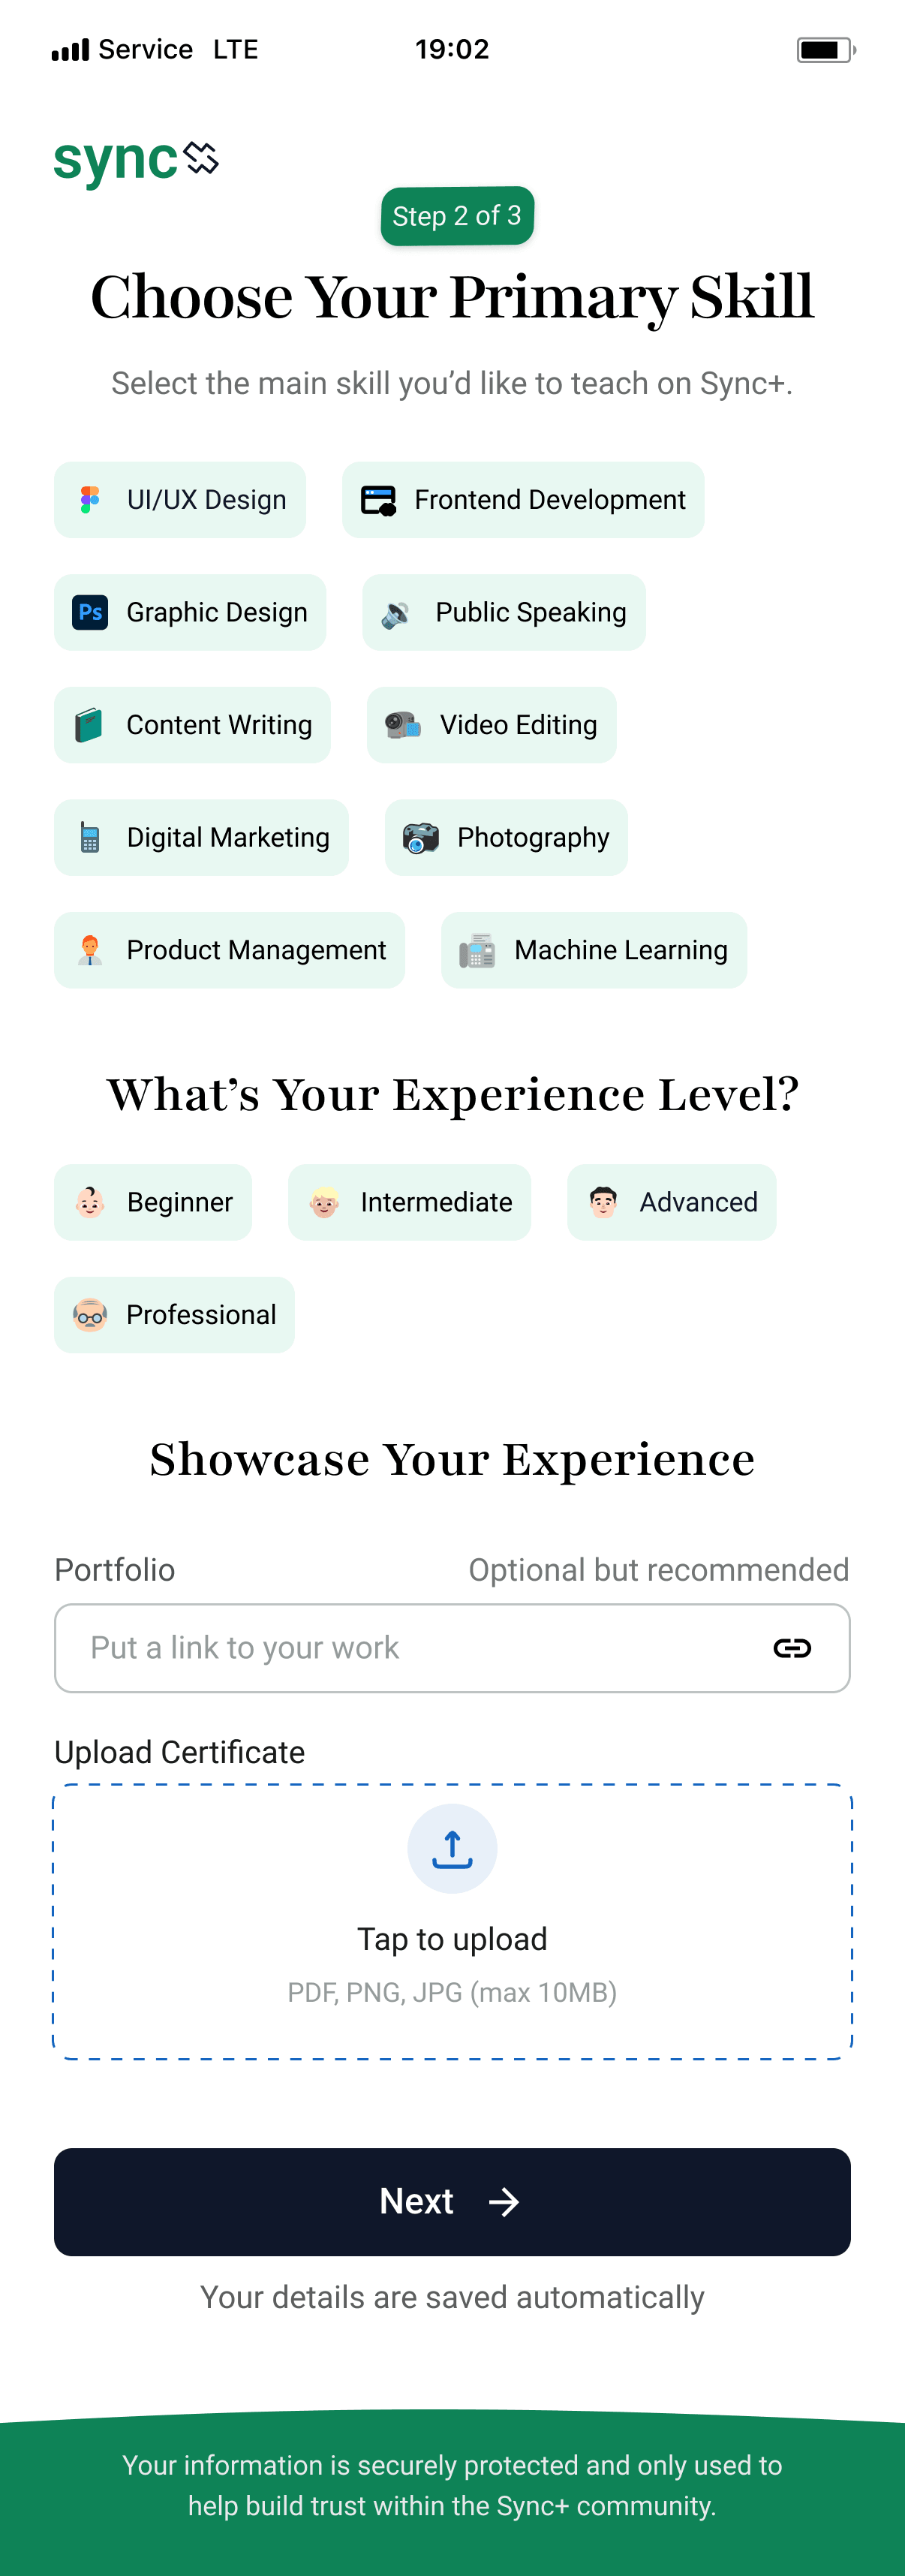Tap the camera icon next to Photography
This screenshot has height=2576, width=905.
pos(421,837)
